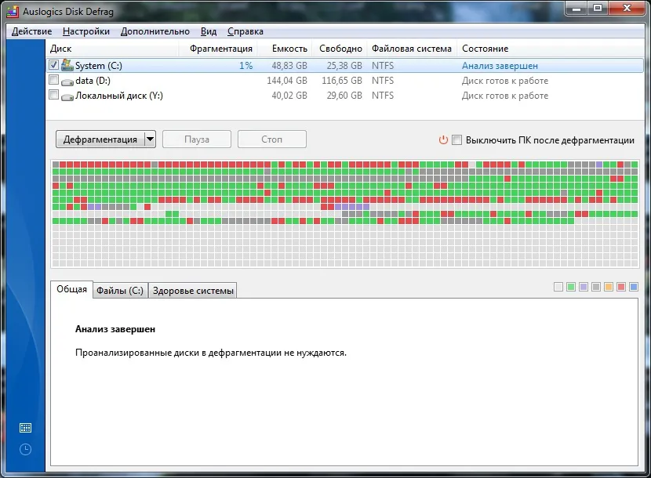Click the 1% fragmentation value
Image resolution: width=651 pixels, height=478 pixels.
(245, 66)
